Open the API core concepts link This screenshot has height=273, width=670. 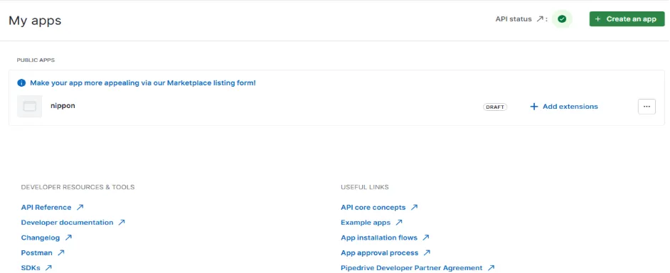(379, 207)
